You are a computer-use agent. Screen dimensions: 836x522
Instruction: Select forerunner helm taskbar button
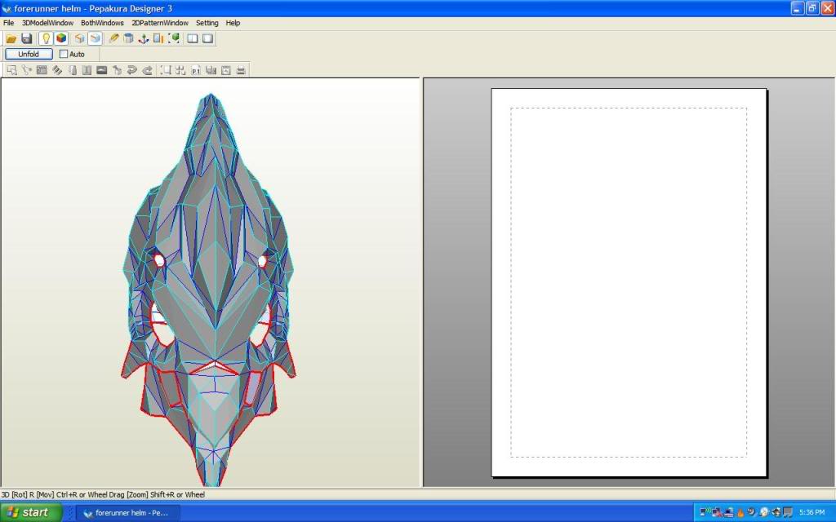128,513
